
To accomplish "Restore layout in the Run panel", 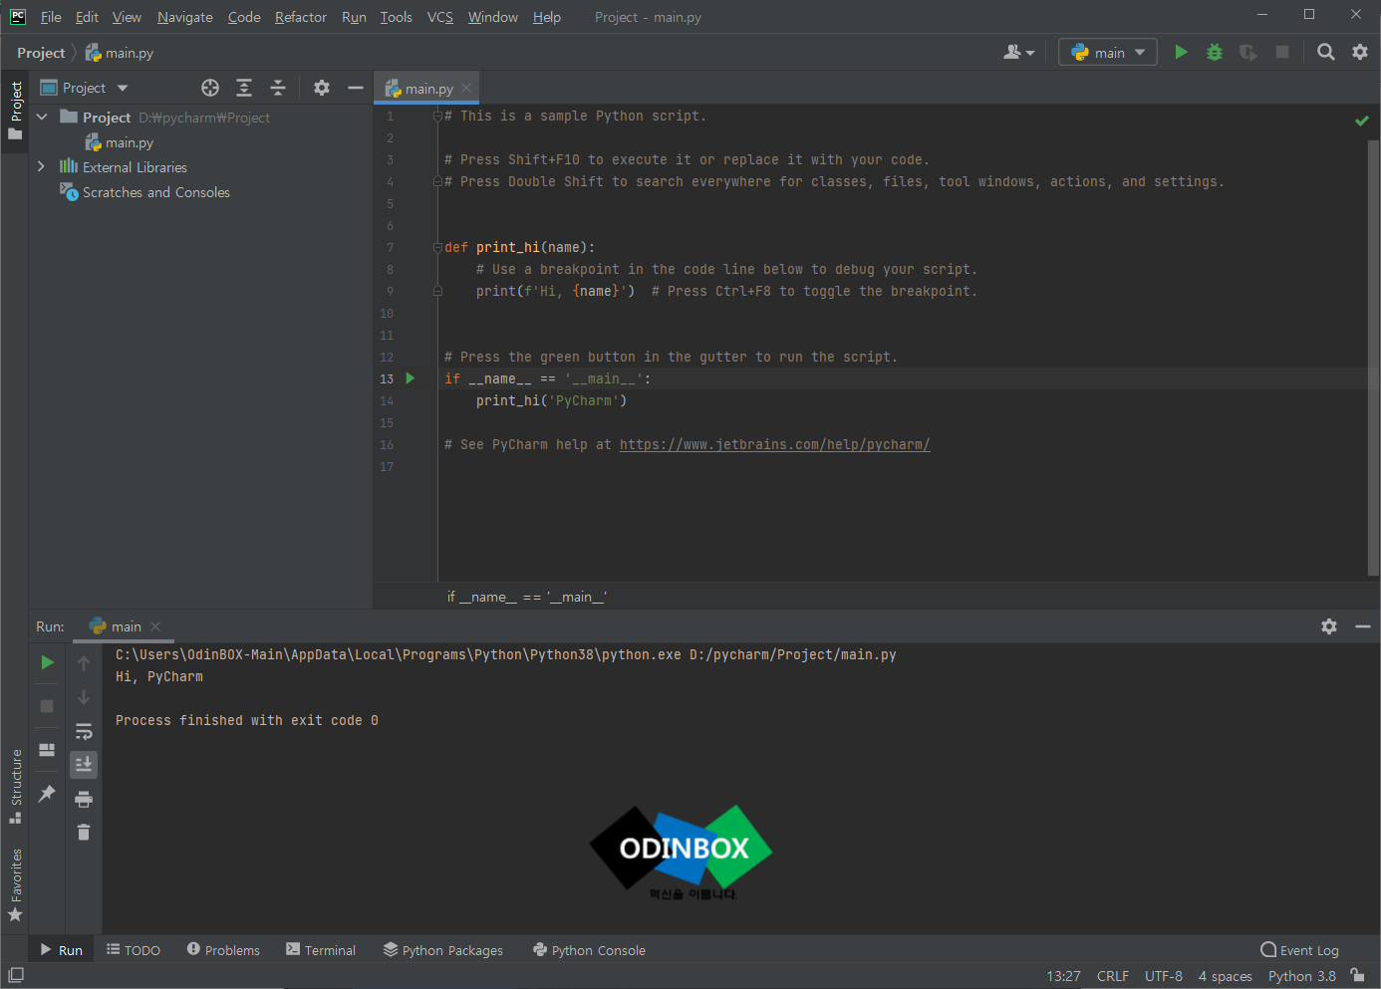I will coord(47,750).
